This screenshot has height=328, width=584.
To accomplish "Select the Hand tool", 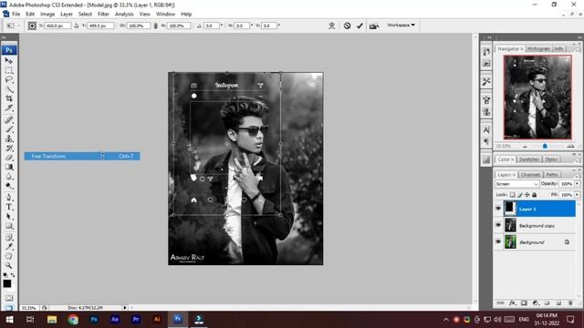I will [8, 256].
